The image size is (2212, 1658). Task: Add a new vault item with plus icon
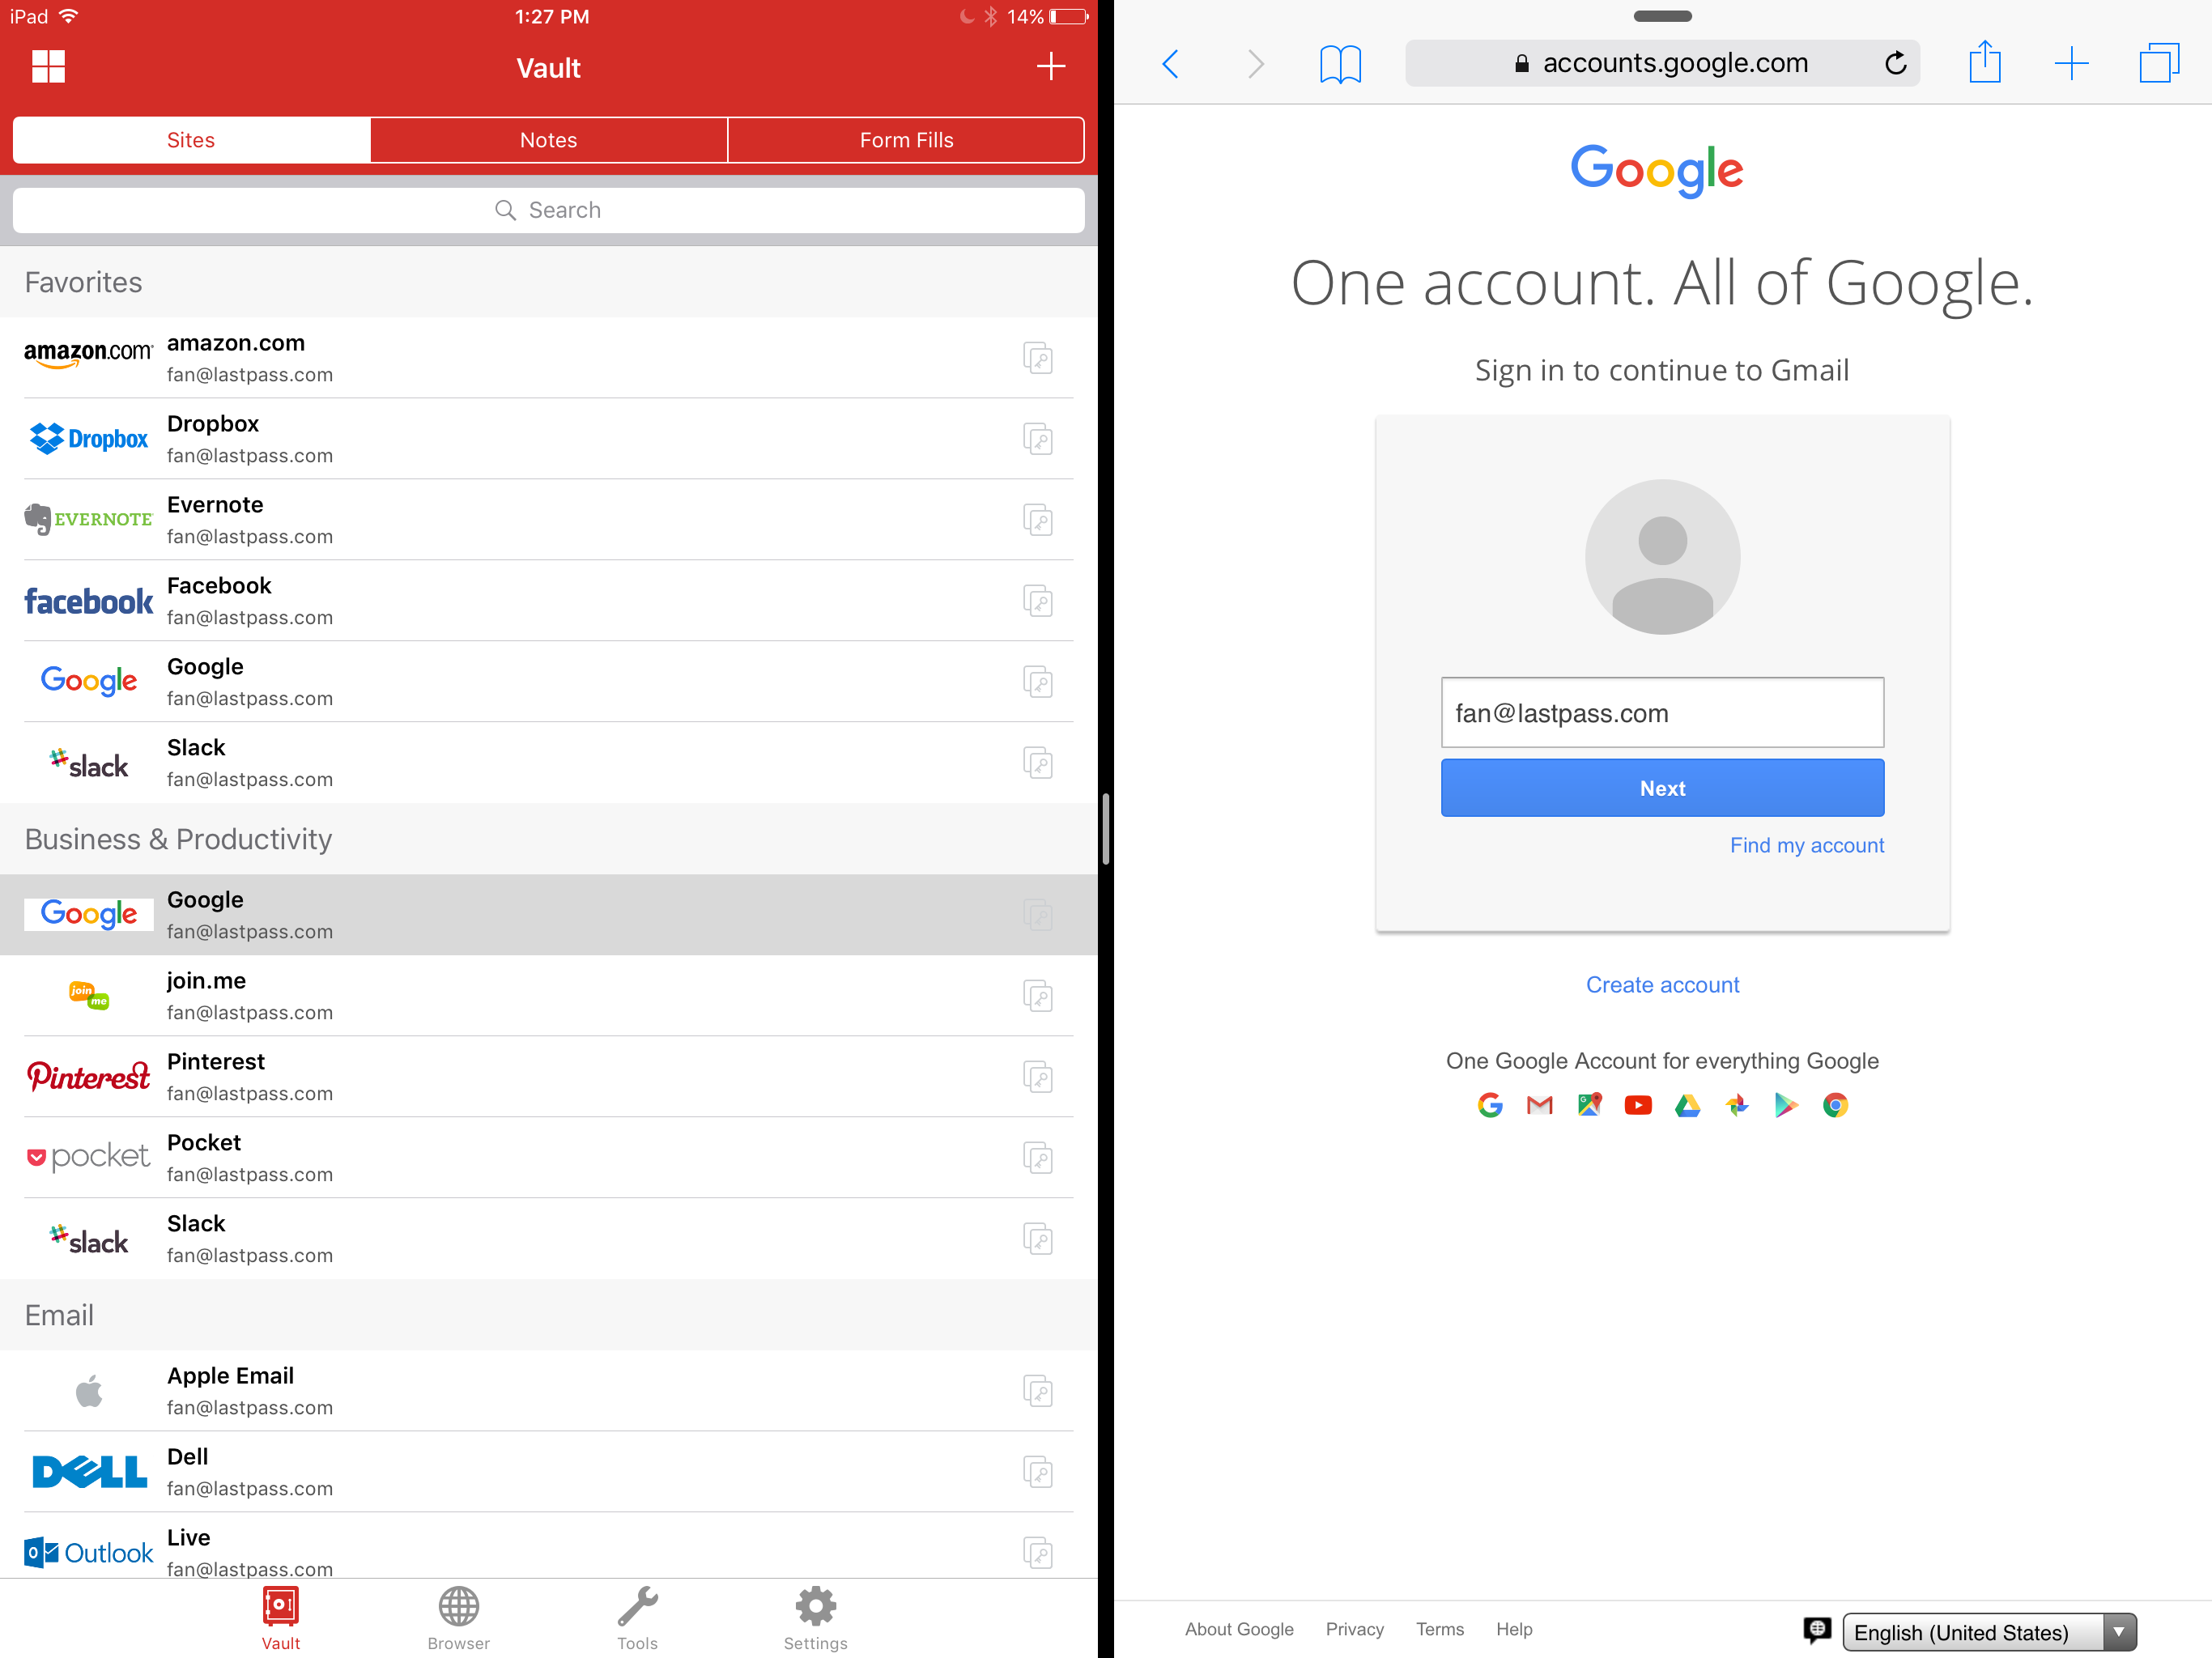coord(1050,67)
